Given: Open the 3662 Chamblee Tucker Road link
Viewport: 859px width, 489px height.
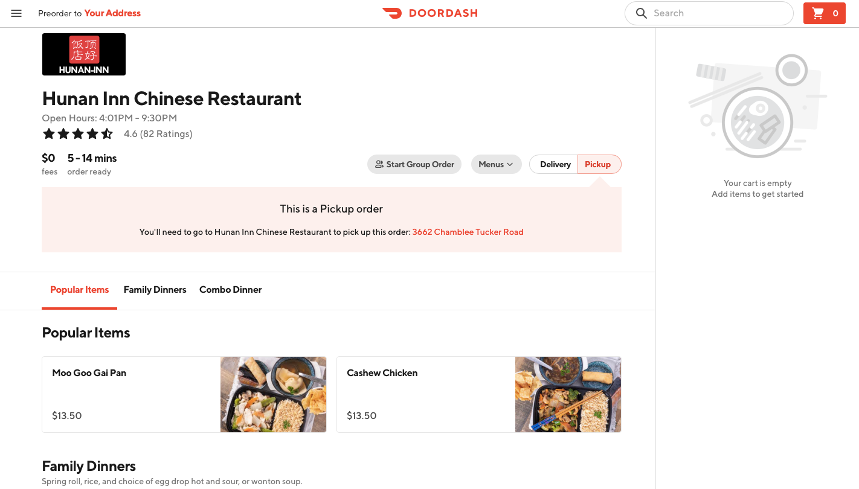Looking at the screenshot, I should tap(468, 232).
